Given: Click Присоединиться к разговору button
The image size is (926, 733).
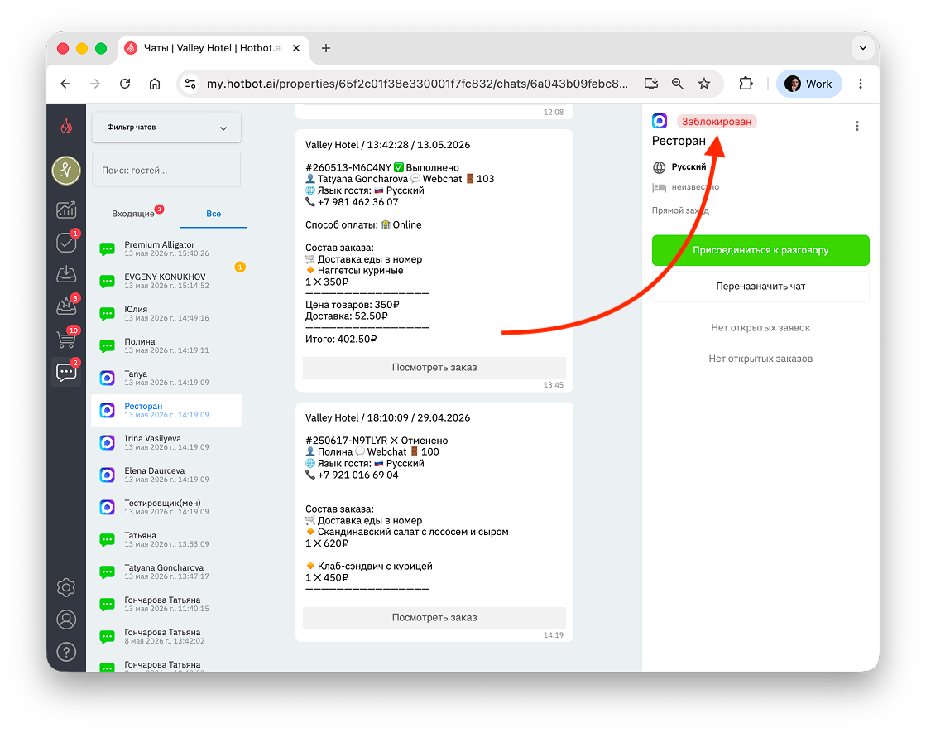Looking at the screenshot, I should point(760,251).
